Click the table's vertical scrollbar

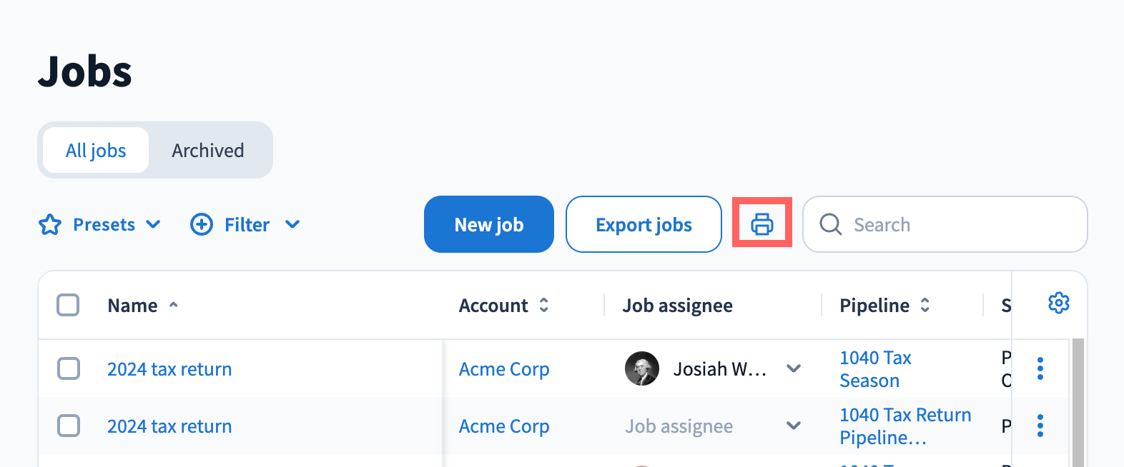1078,400
